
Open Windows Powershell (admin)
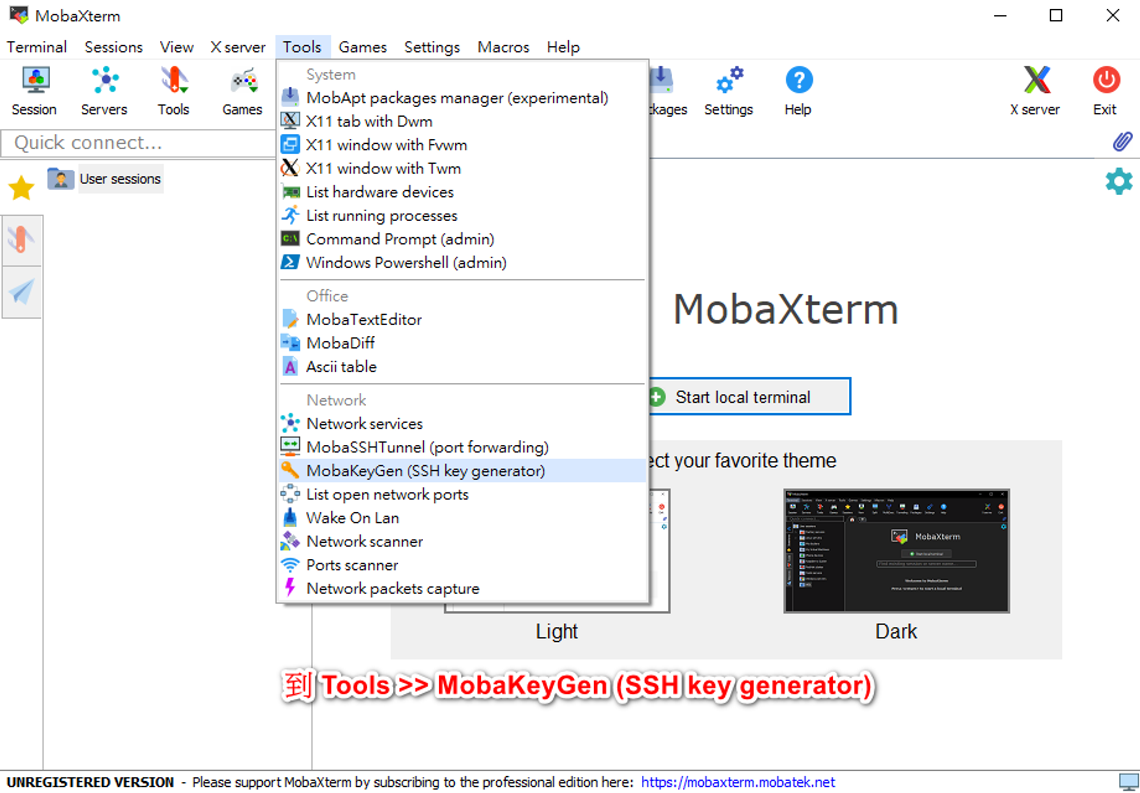462,263
